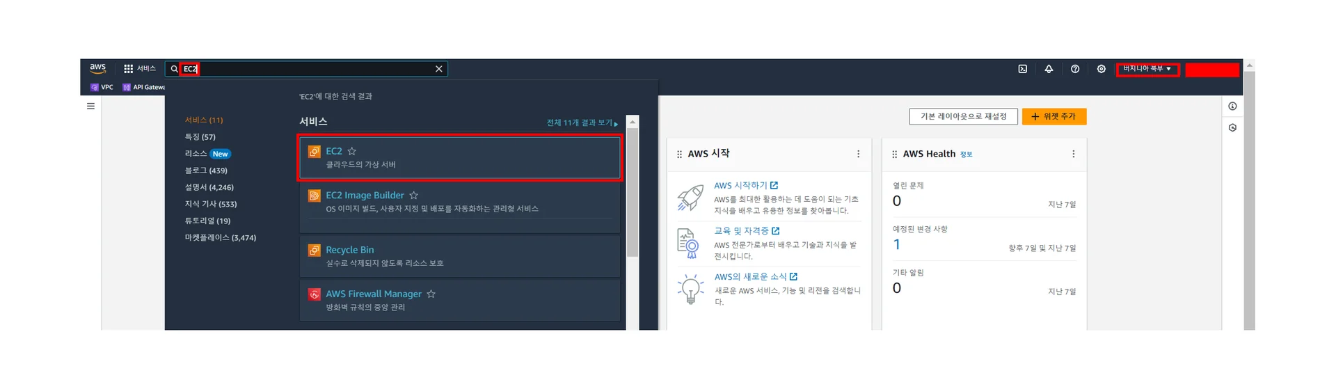Open the services grid menu icon

(x=128, y=69)
